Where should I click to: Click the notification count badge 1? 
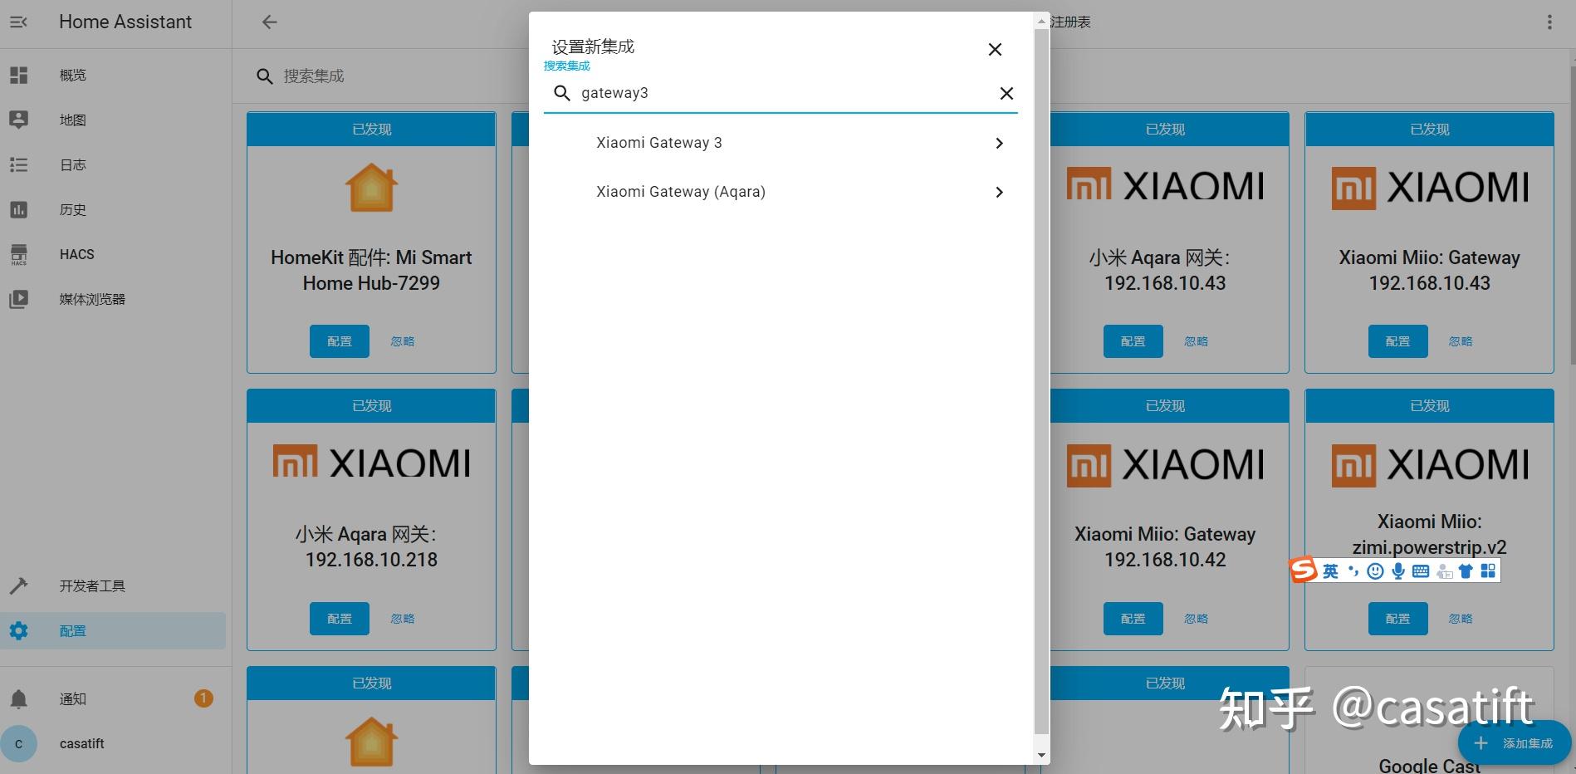tap(203, 699)
